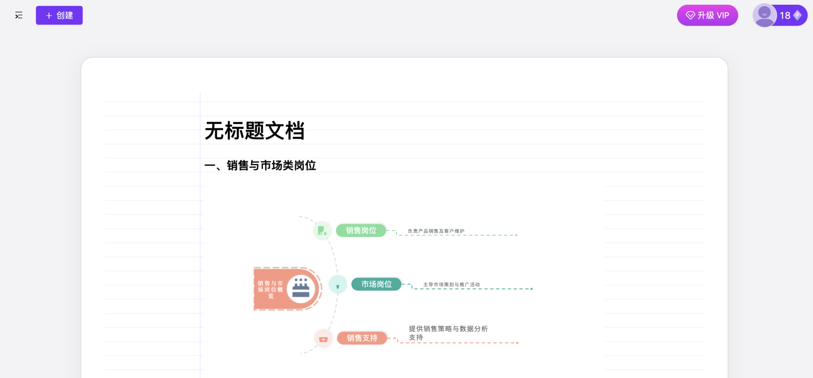Select the central 销售与市场岗位概览 node text
The height and width of the screenshot is (378, 813).
[x=270, y=289]
